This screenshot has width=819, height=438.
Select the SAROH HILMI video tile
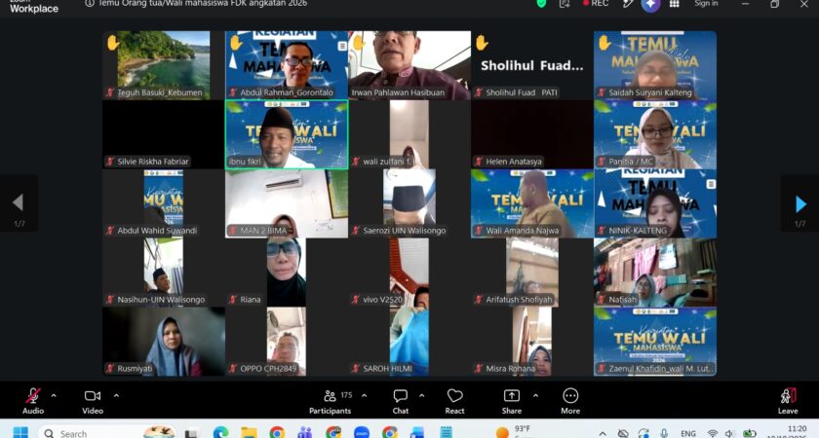pyautogui.click(x=409, y=342)
